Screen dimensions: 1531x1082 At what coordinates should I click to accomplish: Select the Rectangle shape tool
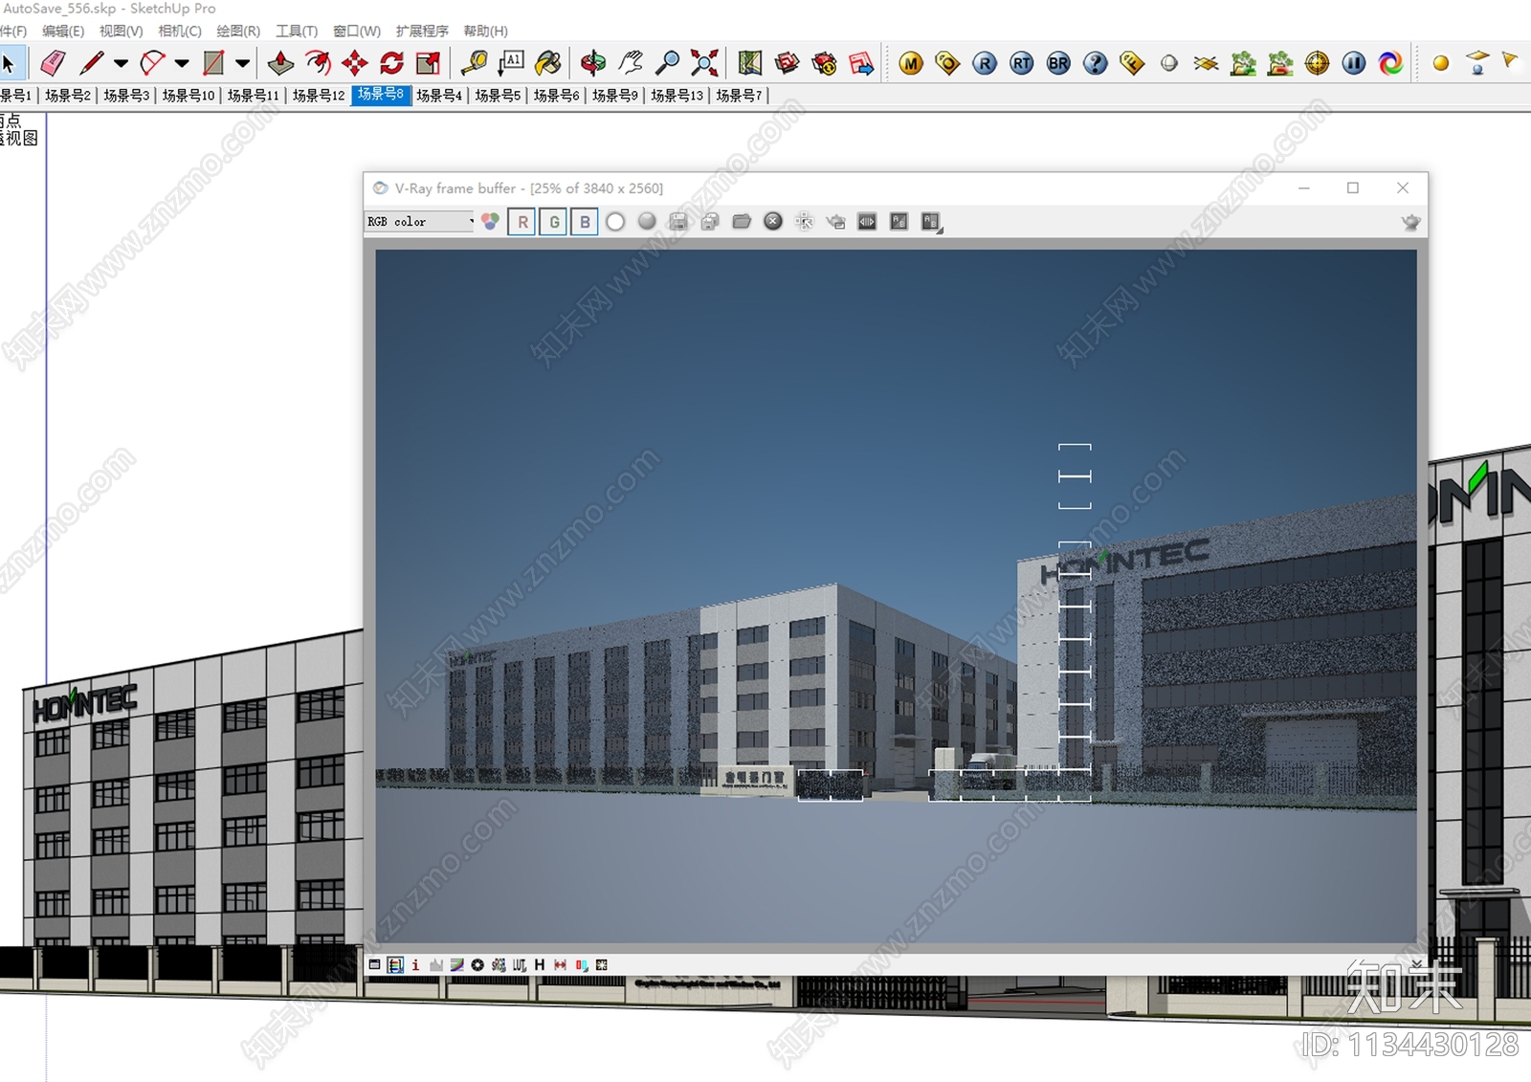[x=213, y=63]
